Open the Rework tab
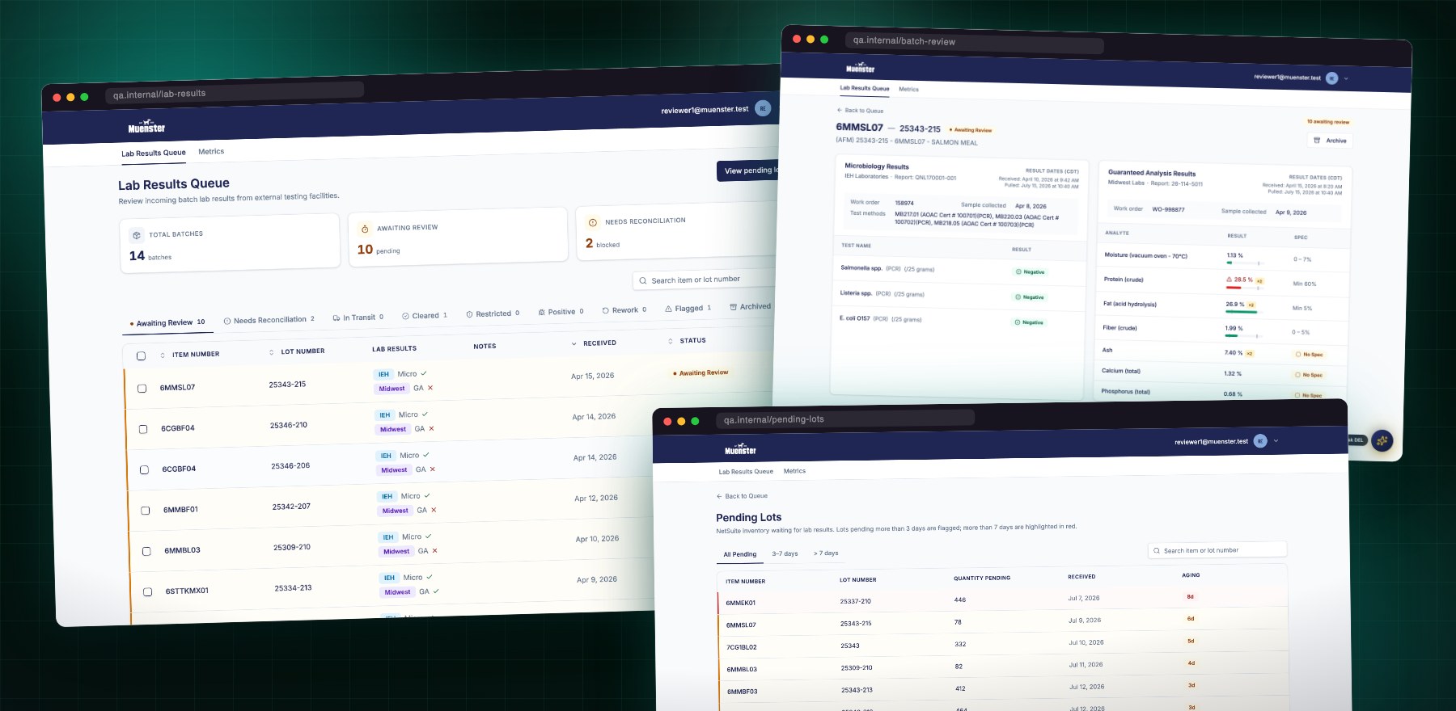 click(x=624, y=310)
